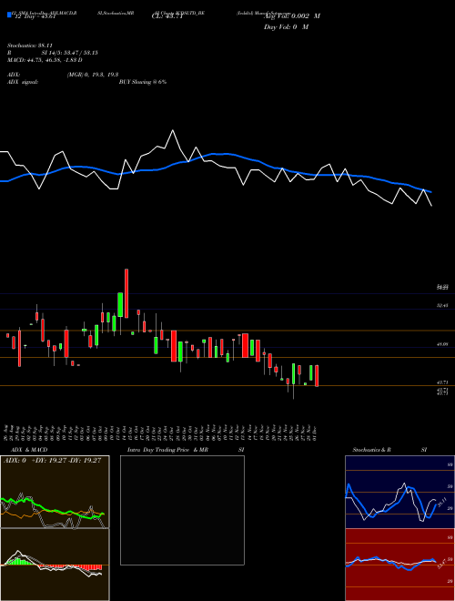
Task: Click the CL: 43.71 closing price label
Action: (x=167, y=16)
